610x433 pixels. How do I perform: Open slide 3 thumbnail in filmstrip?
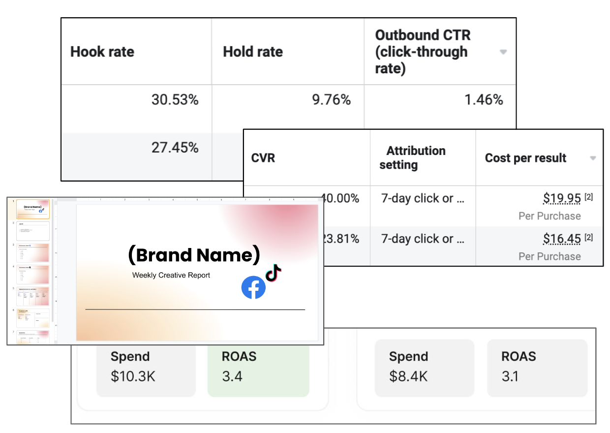(x=33, y=252)
